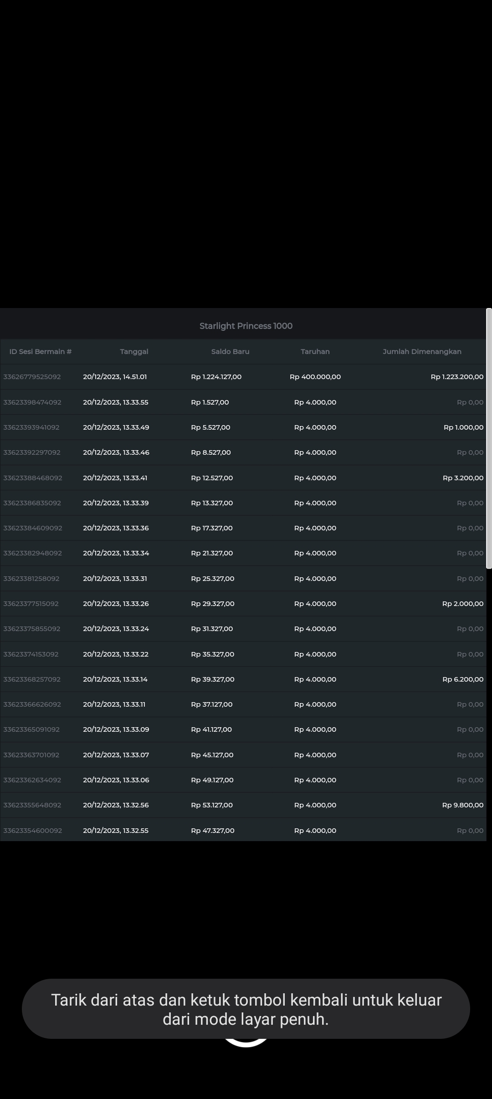This screenshot has height=1099, width=492.
Task: Click the Jumlah Dimenangkan column header
Action: [x=422, y=352]
